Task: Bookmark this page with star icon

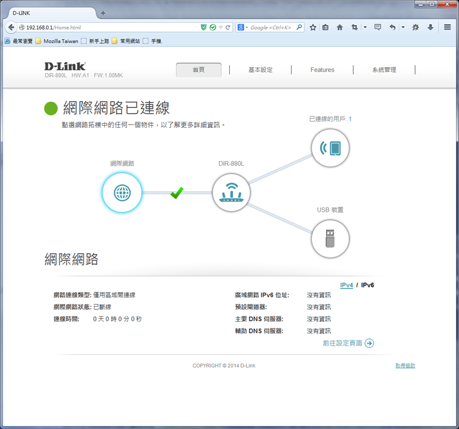Action: (313, 27)
